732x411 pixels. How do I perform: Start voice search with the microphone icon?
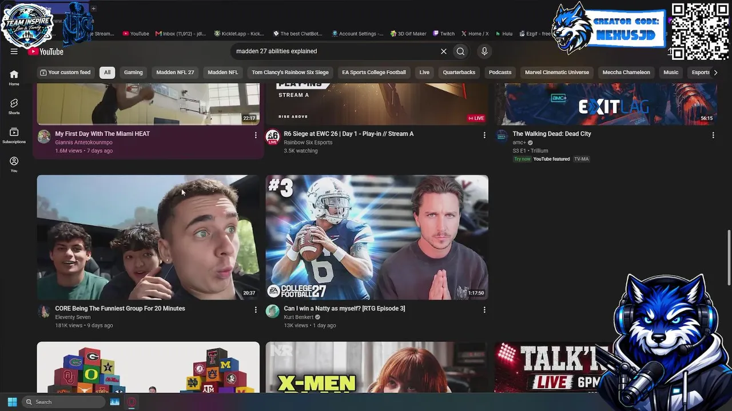tap(484, 51)
